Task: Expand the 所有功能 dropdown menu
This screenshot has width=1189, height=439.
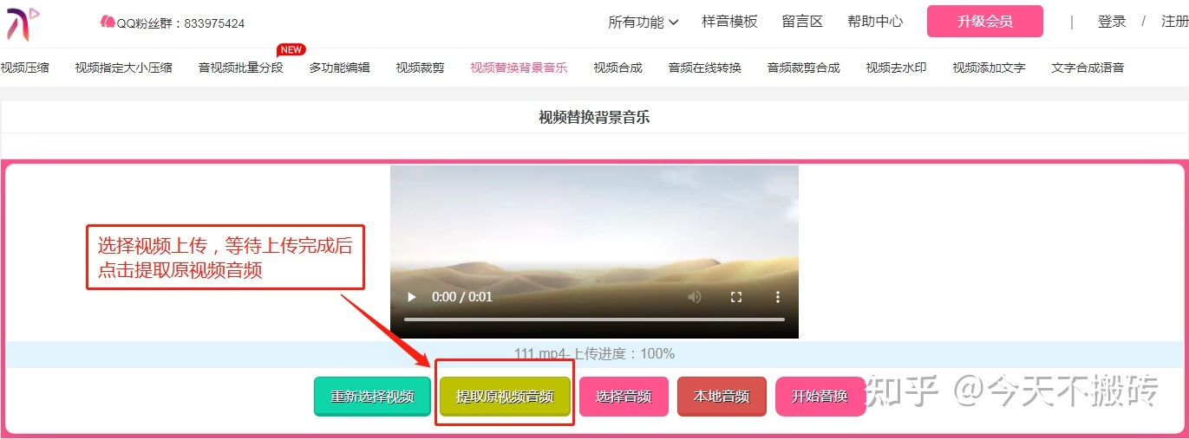Action: point(643,22)
